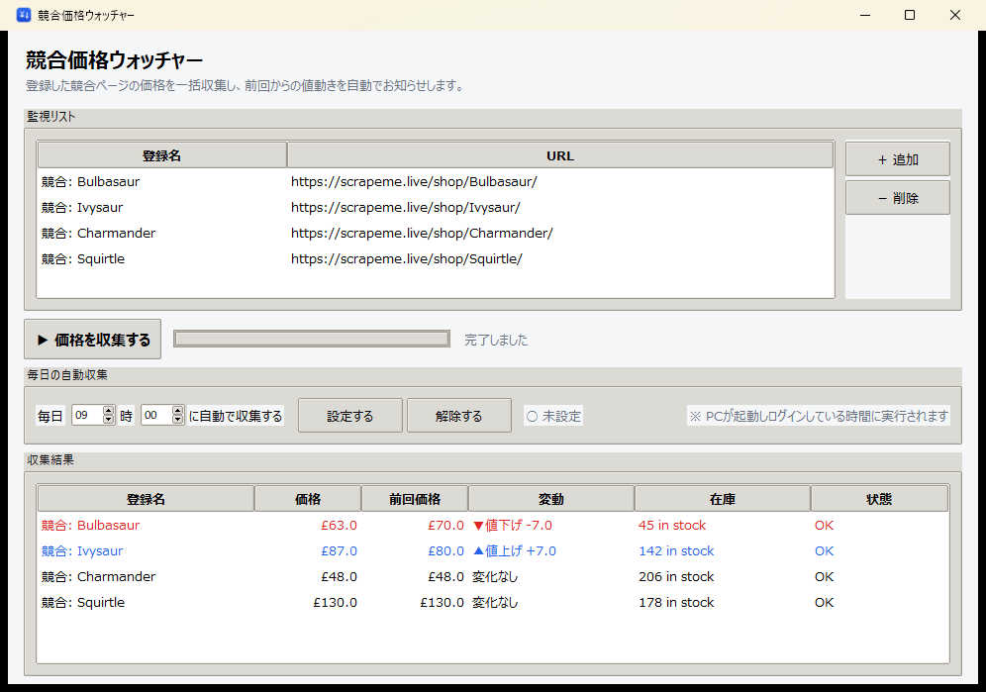The image size is (986, 692).
Task: Click the collection progress bar
Action: (x=312, y=340)
